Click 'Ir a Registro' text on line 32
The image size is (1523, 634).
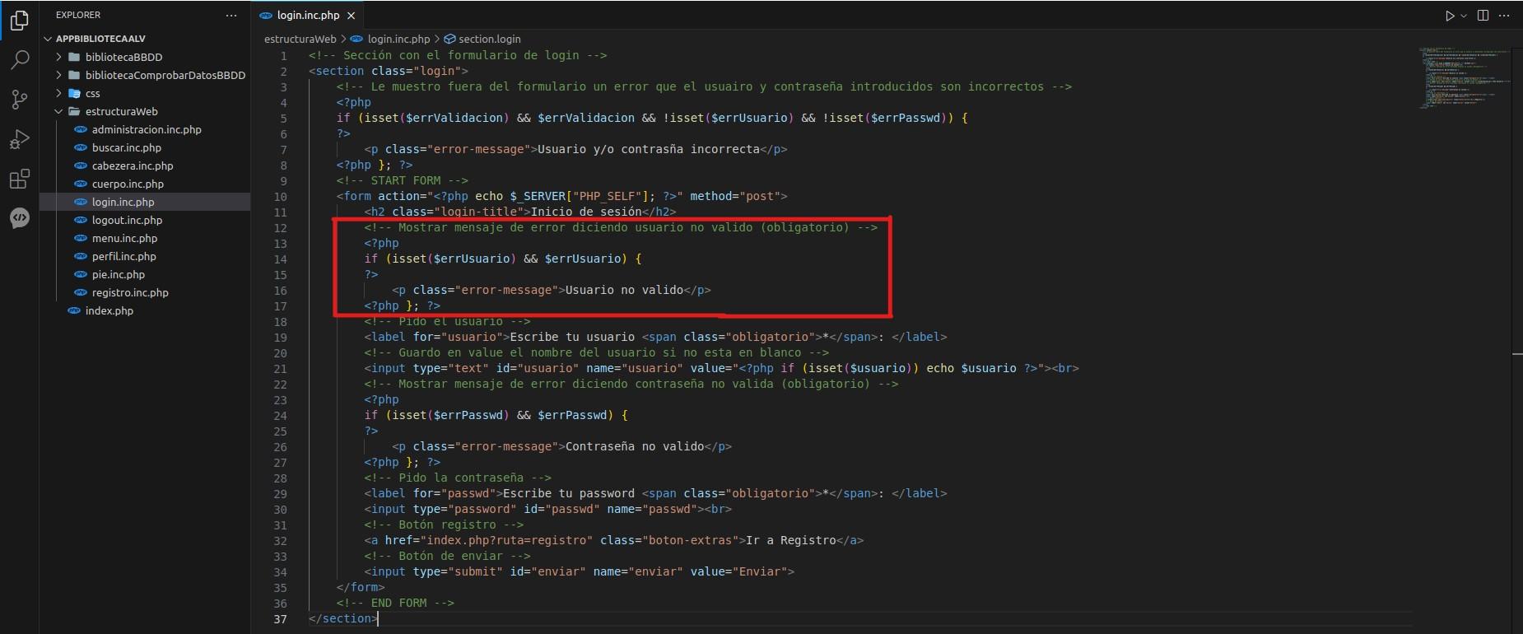coord(791,540)
